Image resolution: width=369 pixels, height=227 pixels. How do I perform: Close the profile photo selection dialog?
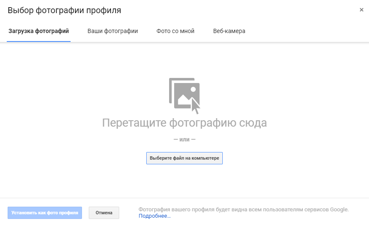coord(361,10)
